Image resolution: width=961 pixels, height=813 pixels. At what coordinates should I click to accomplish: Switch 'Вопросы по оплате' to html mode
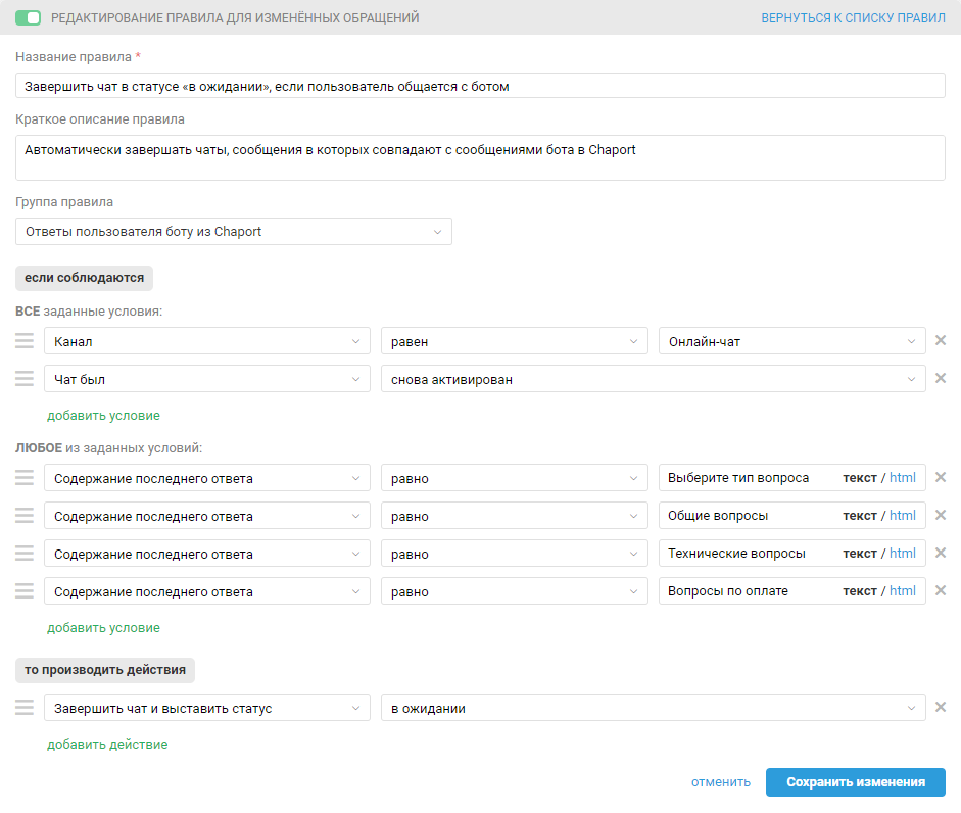click(902, 591)
